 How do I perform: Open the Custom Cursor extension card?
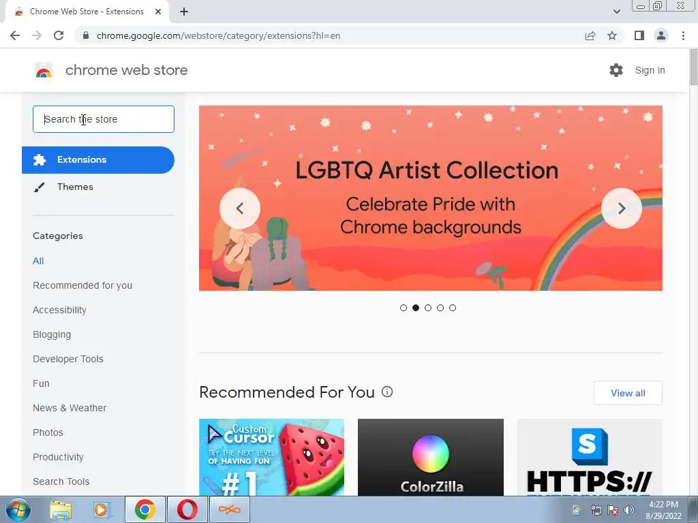271,458
